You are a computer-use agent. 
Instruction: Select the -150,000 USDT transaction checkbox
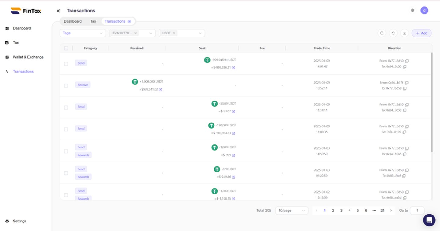click(66, 129)
